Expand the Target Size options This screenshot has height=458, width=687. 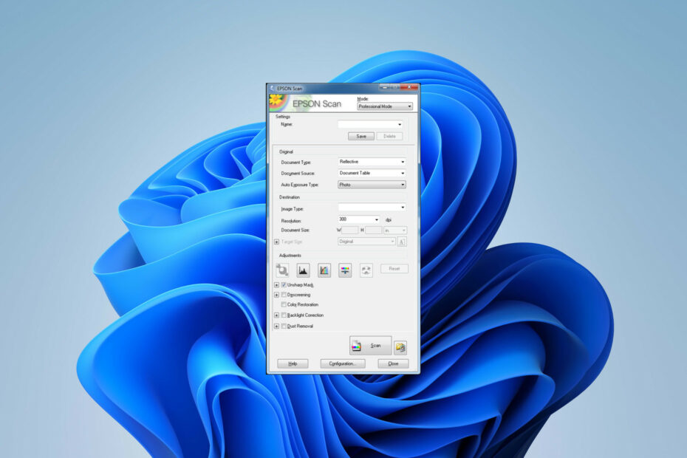click(276, 242)
